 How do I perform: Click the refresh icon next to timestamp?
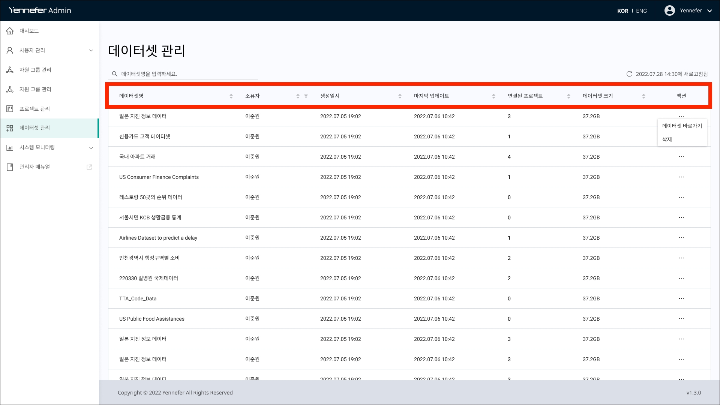tap(629, 74)
